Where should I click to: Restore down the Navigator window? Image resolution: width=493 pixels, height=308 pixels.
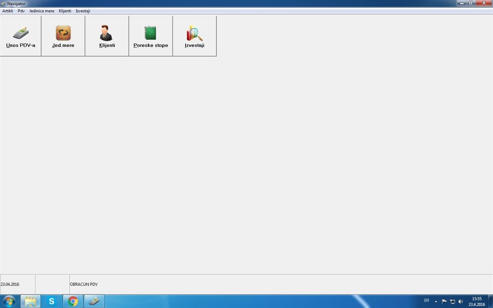pos(471,3)
